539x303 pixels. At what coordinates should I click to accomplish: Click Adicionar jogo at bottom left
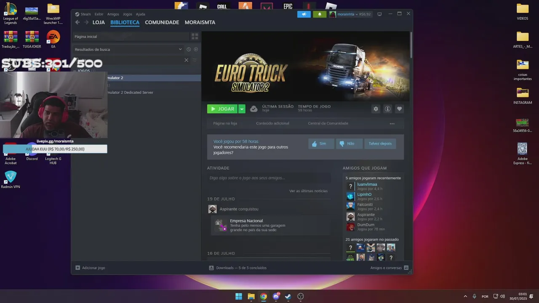click(x=90, y=268)
